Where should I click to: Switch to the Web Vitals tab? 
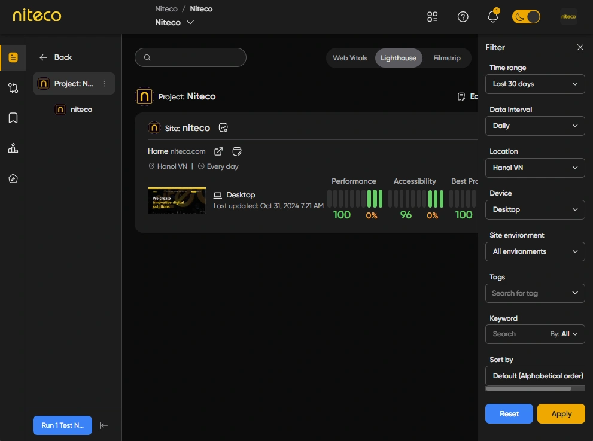[x=350, y=58]
